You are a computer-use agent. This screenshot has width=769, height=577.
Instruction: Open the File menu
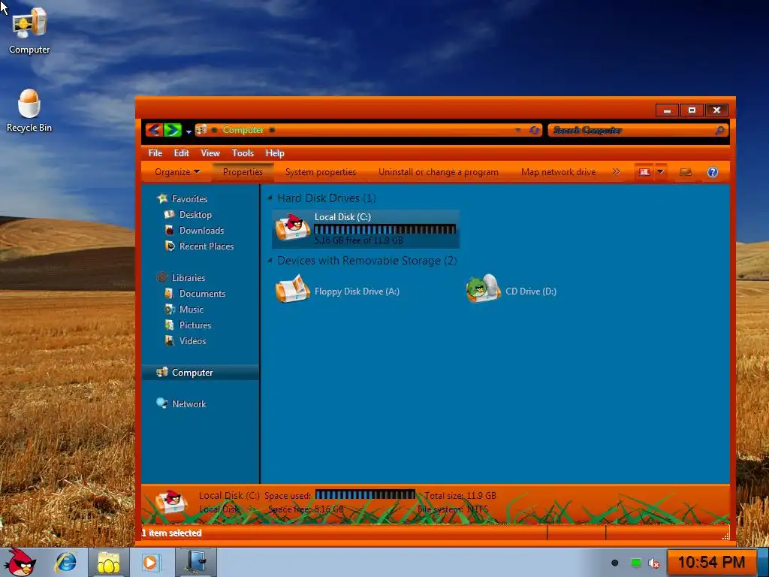click(155, 153)
